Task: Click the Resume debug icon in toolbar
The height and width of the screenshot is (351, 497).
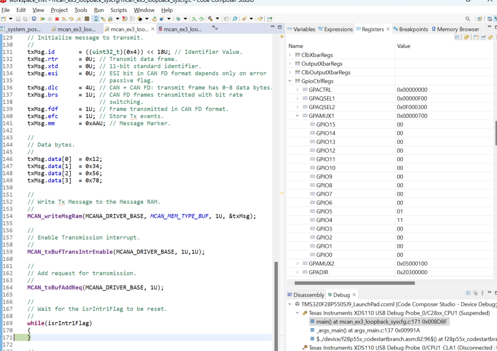Action: (x=42, y=19)
